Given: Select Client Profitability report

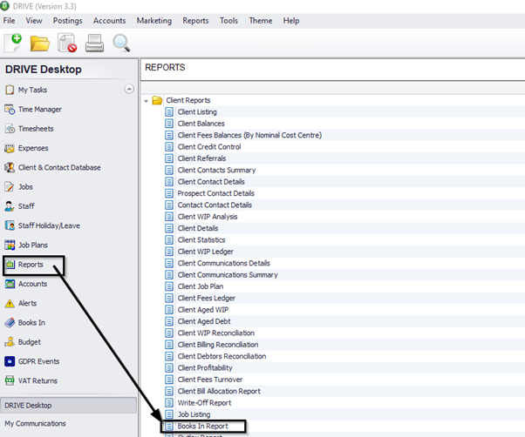Looking at the screenshot, I should coord(205,368).
